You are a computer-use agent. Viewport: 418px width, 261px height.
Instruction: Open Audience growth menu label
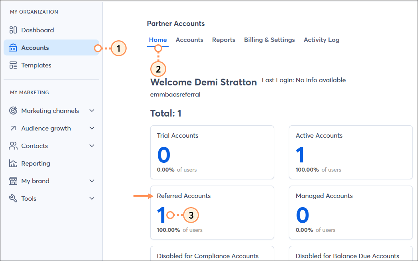46,129
